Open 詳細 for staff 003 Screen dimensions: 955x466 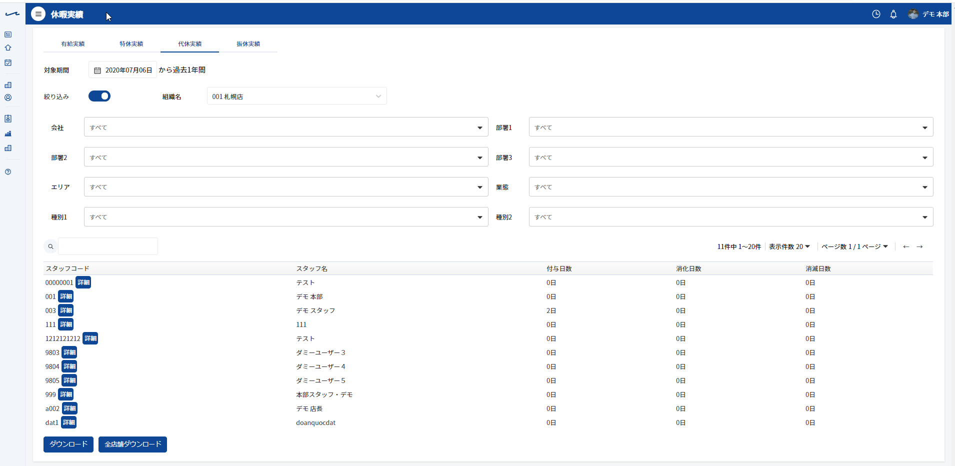tap(66, 310)
